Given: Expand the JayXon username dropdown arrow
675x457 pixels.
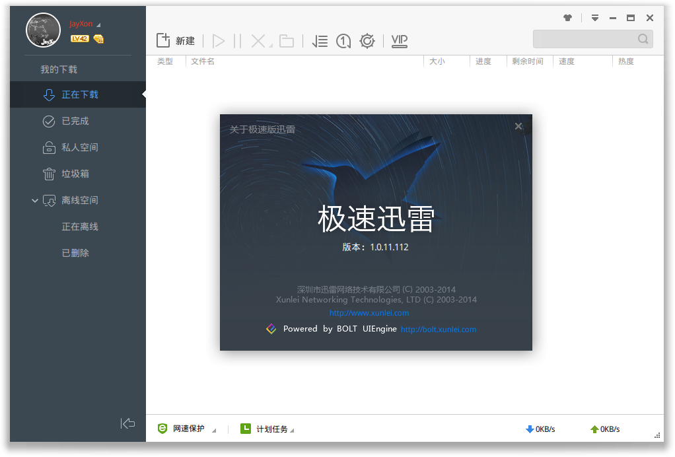Looking at the screenshot, I should (x=98, y=25).
